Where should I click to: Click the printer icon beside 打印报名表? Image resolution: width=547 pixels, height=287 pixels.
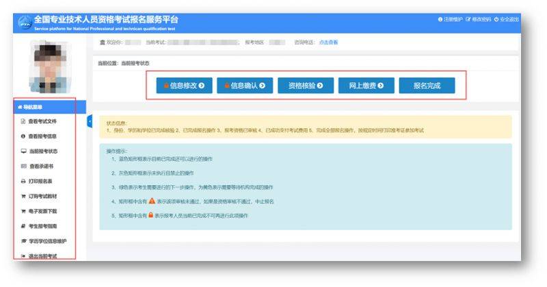23,182
